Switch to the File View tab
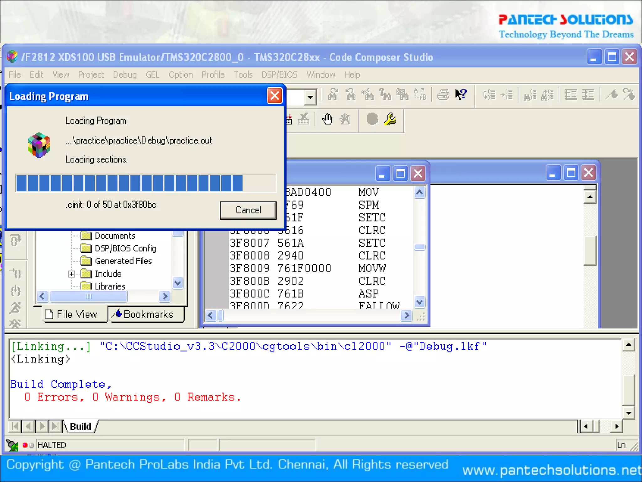 click(x=75, y=314)
